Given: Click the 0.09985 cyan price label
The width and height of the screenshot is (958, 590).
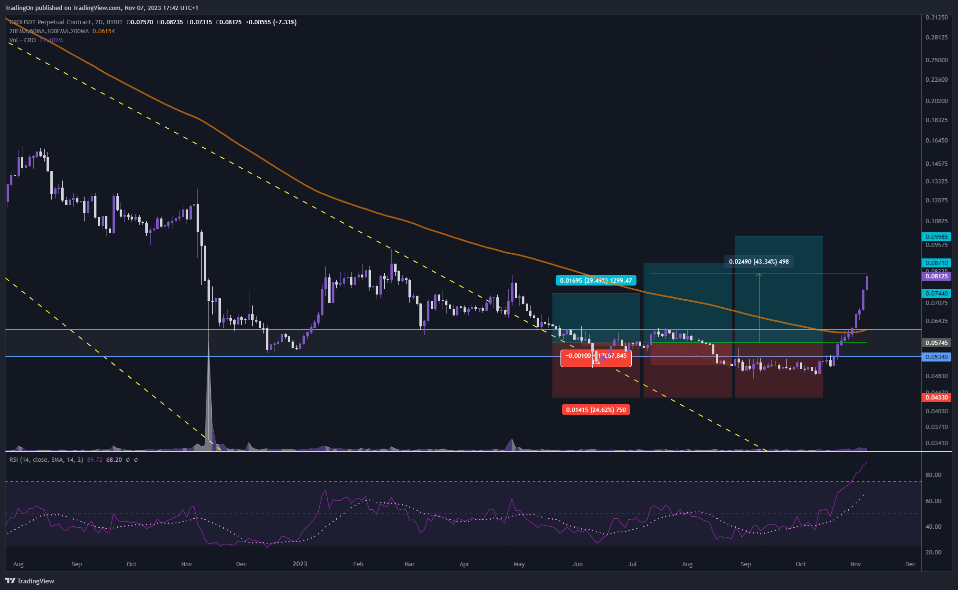Looking at the screenshot, I should tap(936, 237).
